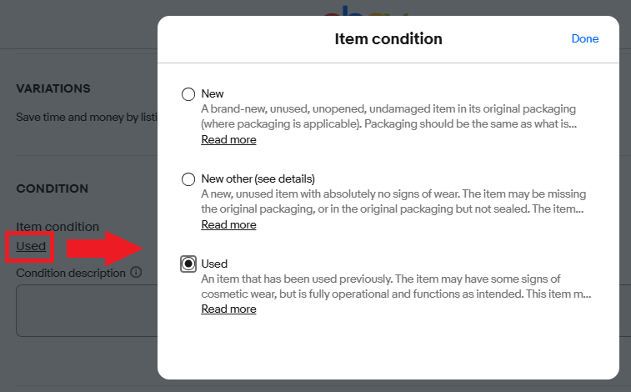Click the VARIATIONS section heading

(x=53, y=88)
